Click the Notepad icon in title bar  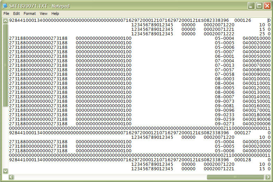5,6
